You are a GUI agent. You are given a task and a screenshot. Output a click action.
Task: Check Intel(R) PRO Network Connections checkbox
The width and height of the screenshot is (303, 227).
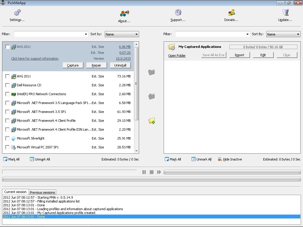(7, 94)
